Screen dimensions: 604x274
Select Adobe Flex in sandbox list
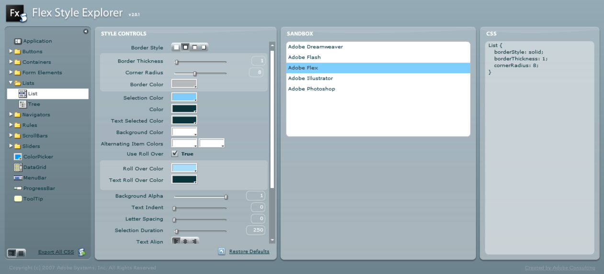378,68
